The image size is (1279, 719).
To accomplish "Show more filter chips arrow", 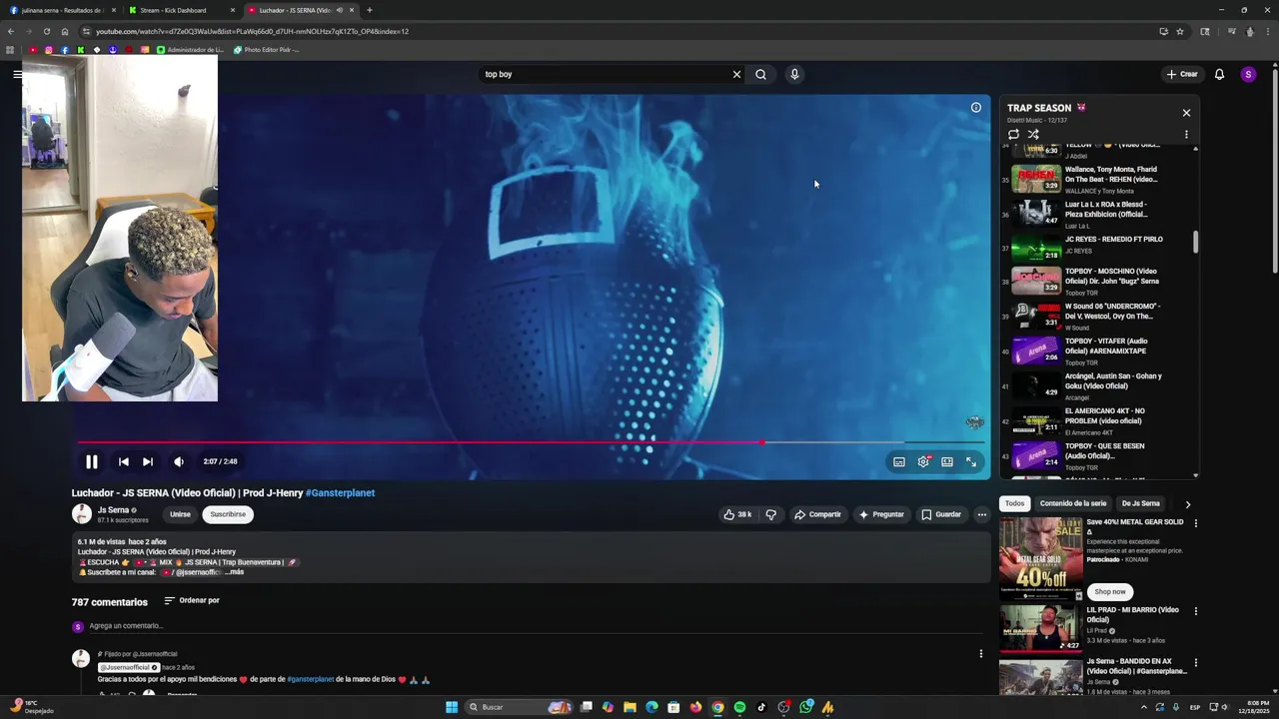I will click(x=1187, y=504).
